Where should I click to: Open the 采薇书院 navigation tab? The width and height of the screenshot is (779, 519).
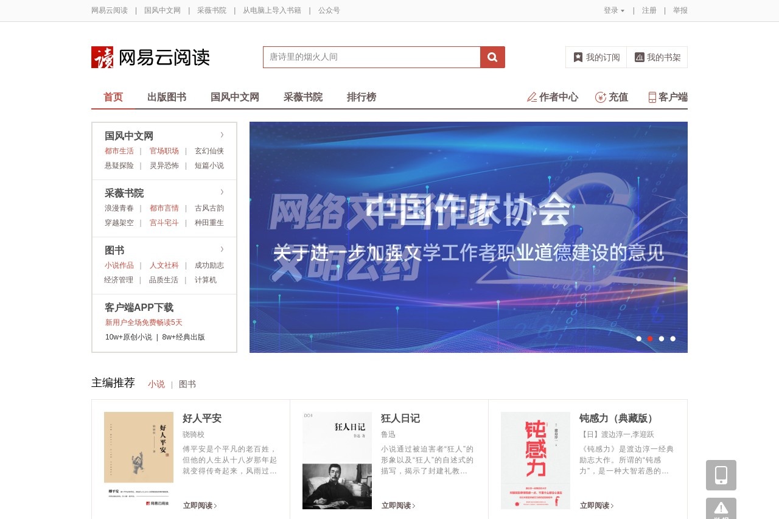pyautogui.click(x=303, y=97)
